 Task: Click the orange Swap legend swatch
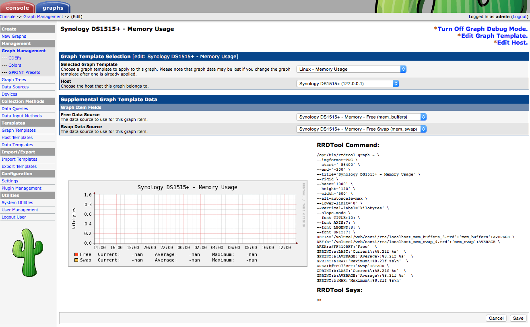pyautogui.click(x=76, y=260)
